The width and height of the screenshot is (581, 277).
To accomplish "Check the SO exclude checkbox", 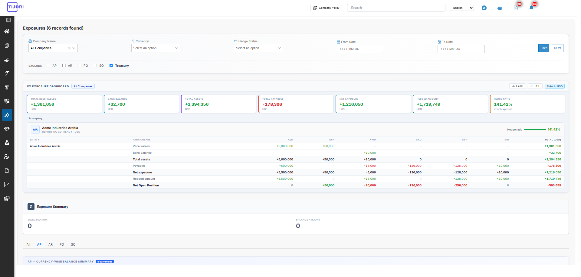I will [x=95, y=66].
